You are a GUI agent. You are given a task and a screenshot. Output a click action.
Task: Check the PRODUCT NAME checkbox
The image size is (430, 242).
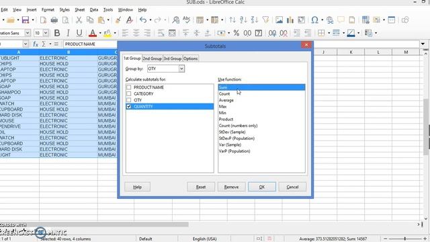pos(128,87)
